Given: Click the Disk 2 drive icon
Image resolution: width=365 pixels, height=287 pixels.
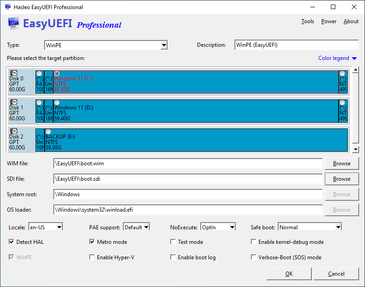Looking at the screenshot, I should click(14, 131).
